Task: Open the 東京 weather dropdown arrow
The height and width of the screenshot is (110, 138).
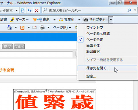Action: coord(54,20)
